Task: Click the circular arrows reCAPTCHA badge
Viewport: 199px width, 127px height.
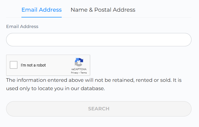Action: click(79, 62)
